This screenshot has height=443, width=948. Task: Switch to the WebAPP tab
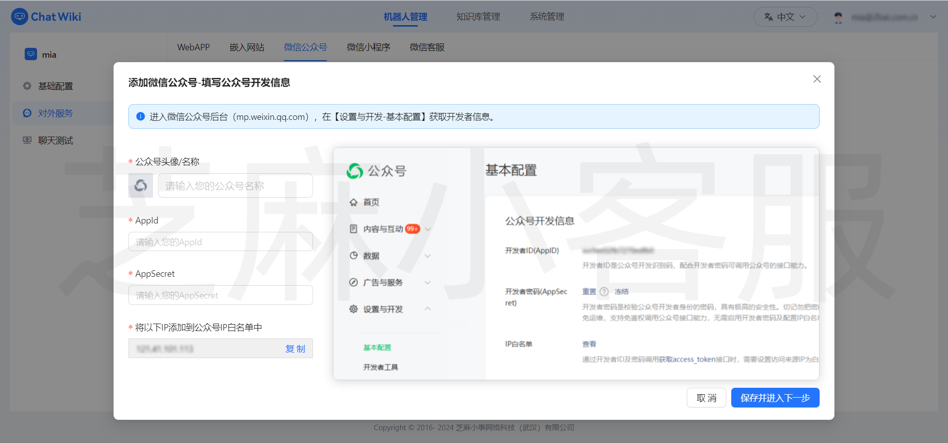194,47
